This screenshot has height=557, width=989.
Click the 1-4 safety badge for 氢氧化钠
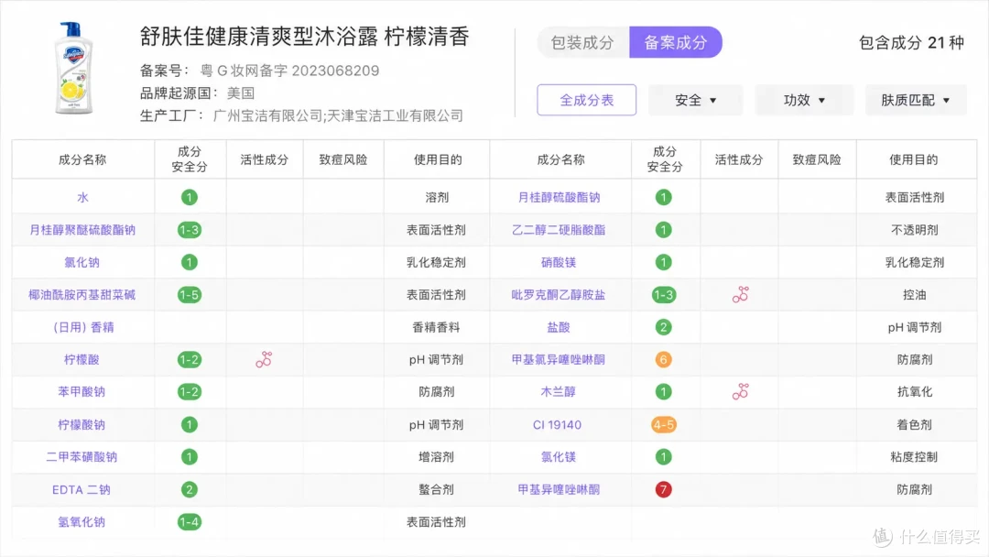point(190,521)
